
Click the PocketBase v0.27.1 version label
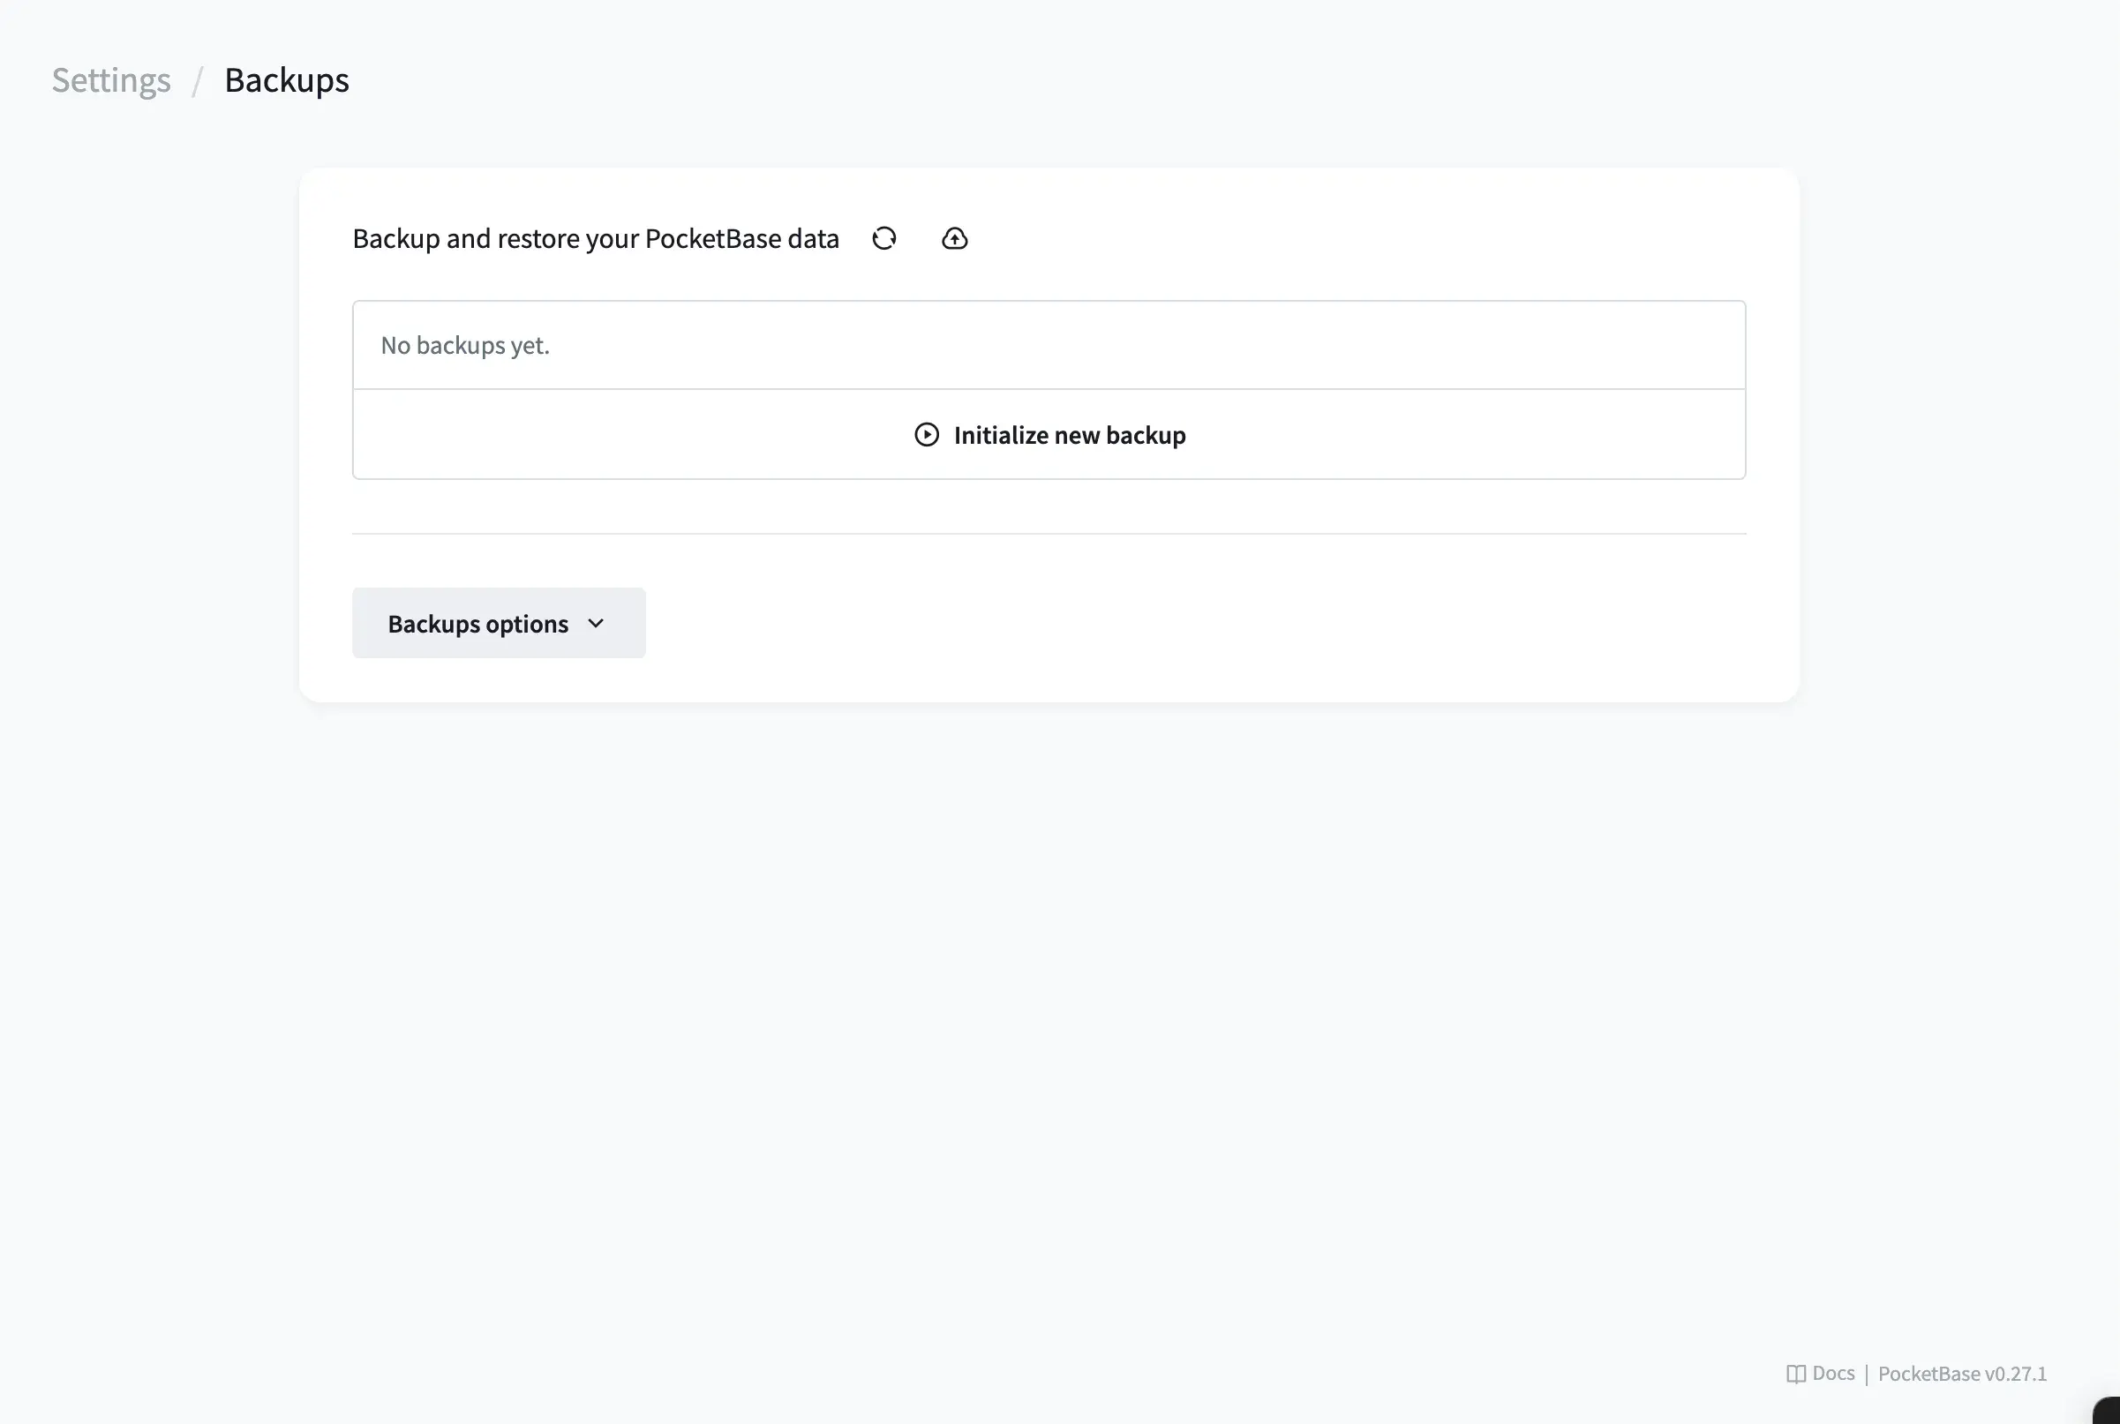(1962, 1373)
